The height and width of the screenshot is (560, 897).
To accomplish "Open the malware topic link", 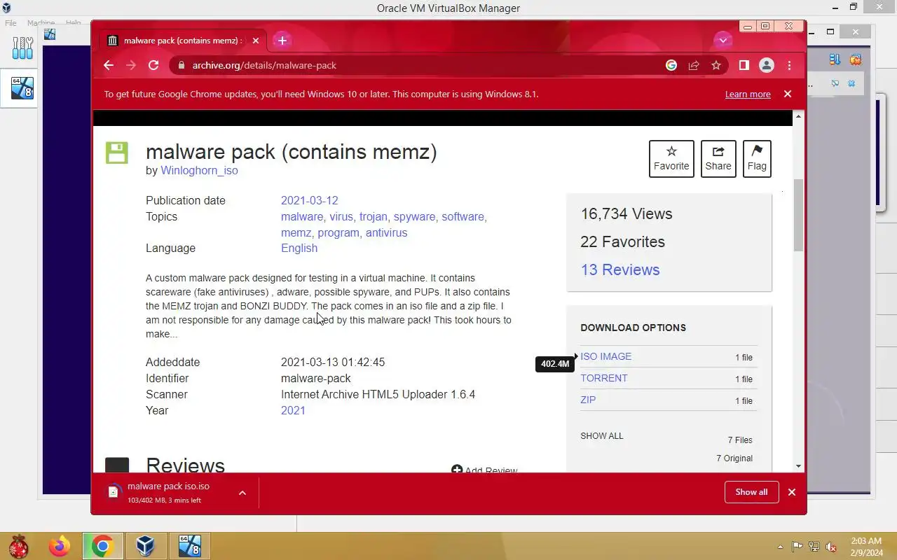I will click(x=302, y=217).
